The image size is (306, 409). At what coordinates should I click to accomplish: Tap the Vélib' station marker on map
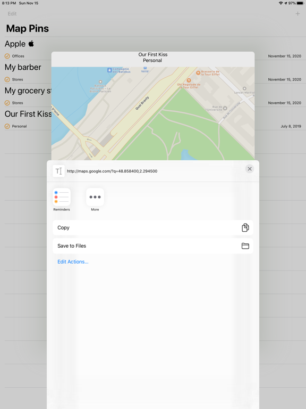pyautogui.click(x=145, y=68)
